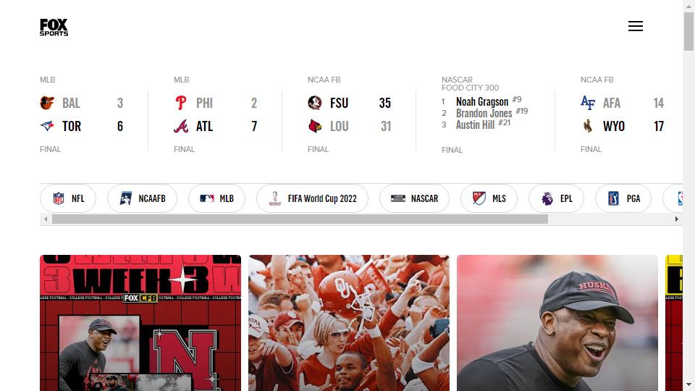This screenshot has height=391, width=695.
Task: Open Noah Gragson NASCAR result
Action: (x=482, y=101)
